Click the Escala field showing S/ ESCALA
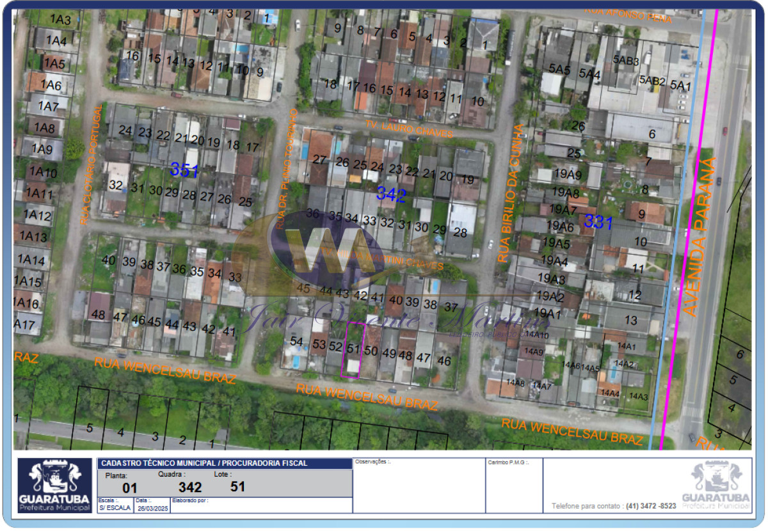This screenshot has height=531, width=768. click(115, 509)
